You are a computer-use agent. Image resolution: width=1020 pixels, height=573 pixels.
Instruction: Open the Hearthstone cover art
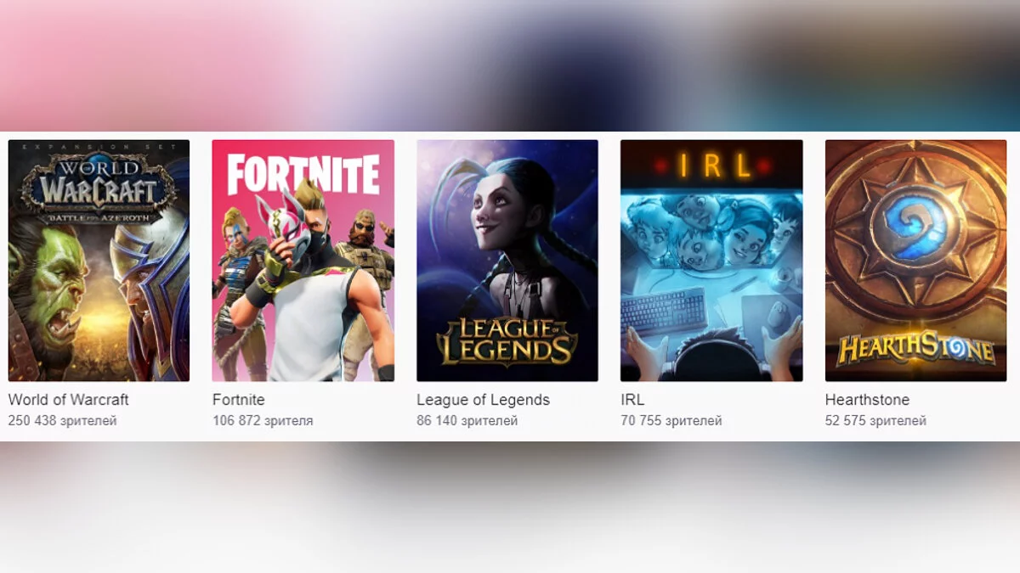coord(915,261)
